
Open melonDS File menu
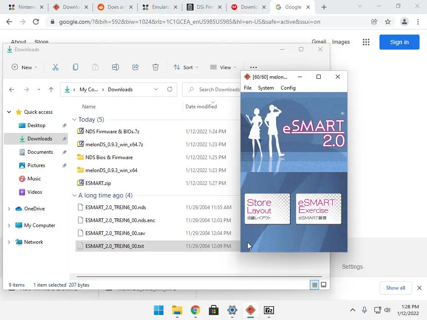(248, 88)
